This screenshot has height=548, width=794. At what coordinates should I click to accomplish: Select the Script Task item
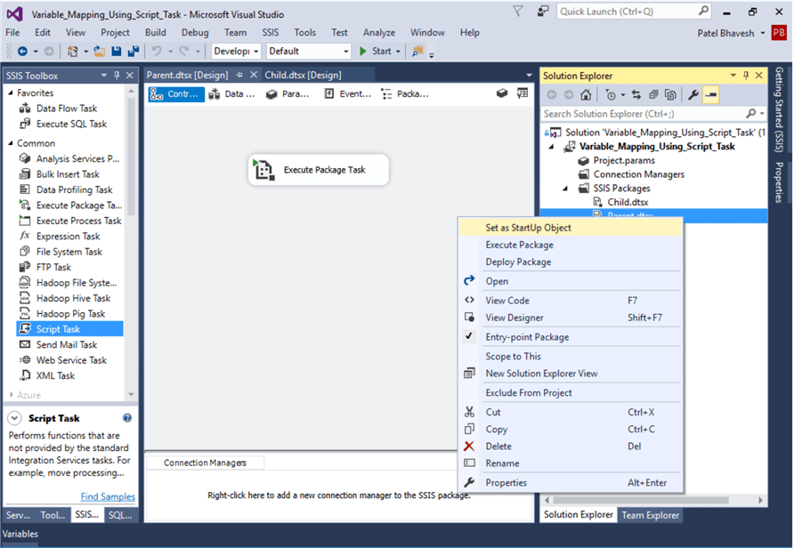[69, 329]
